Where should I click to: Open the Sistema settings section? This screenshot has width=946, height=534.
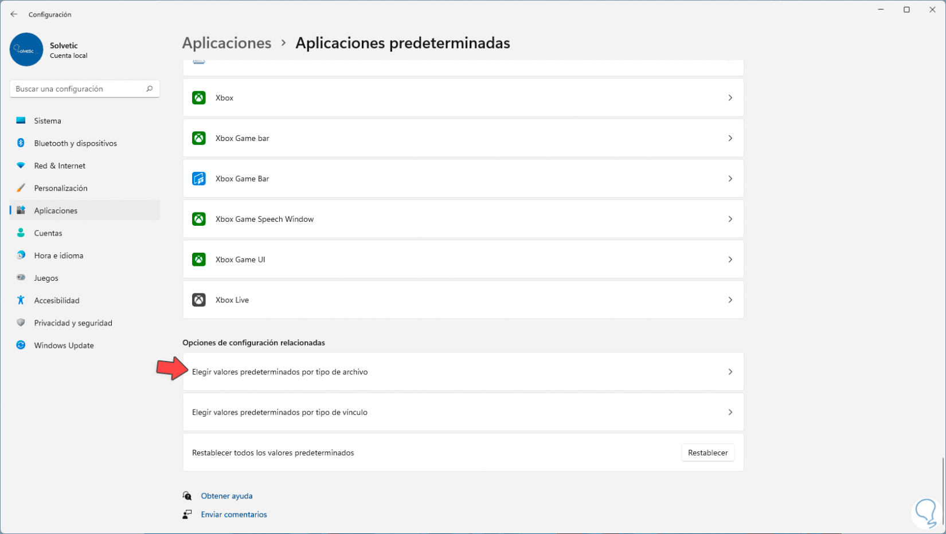point(48,121)
